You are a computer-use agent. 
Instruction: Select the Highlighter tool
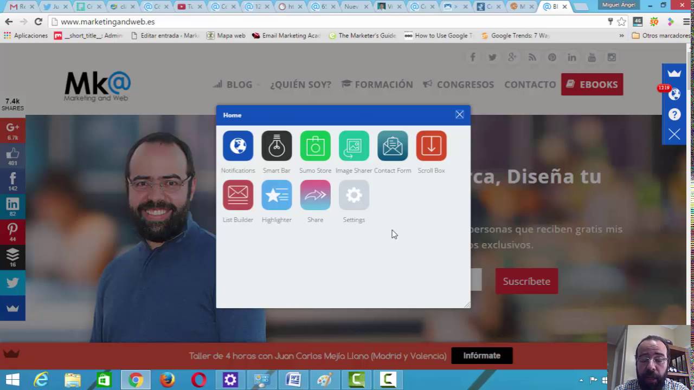point(277,195)
